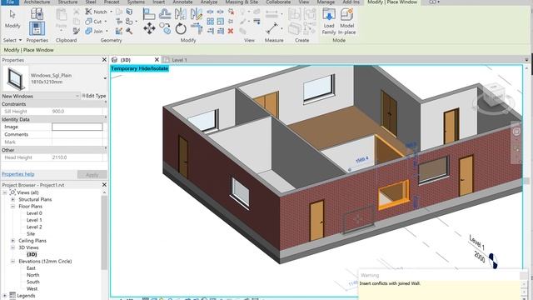
Task: Open the Properties help link
Action: pos(18,174)
